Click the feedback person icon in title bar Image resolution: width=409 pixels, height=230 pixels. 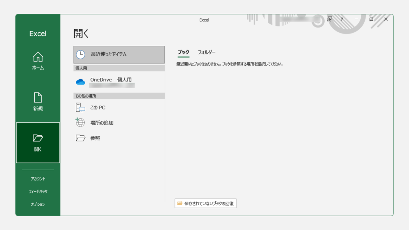click(x=330, y=19)
